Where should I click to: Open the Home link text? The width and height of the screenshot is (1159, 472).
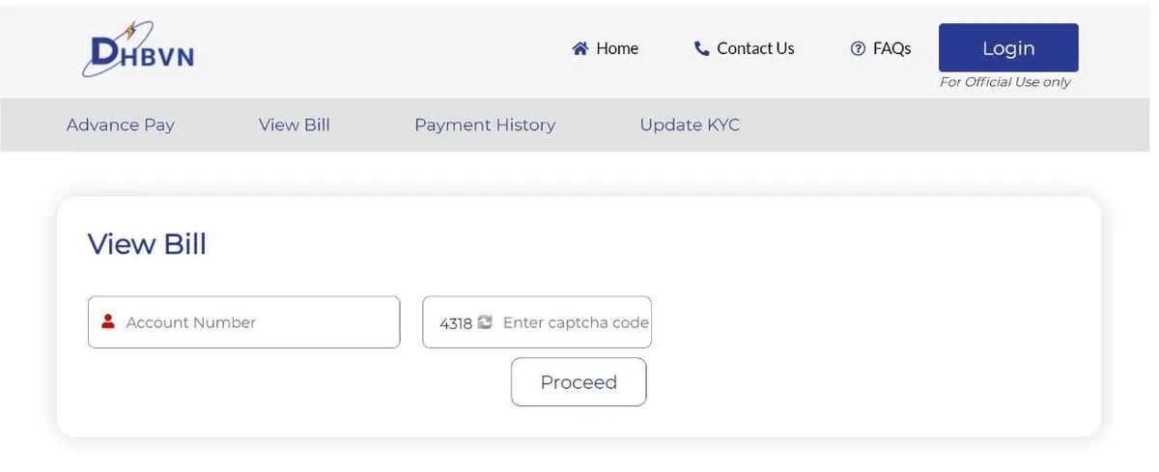617,48
